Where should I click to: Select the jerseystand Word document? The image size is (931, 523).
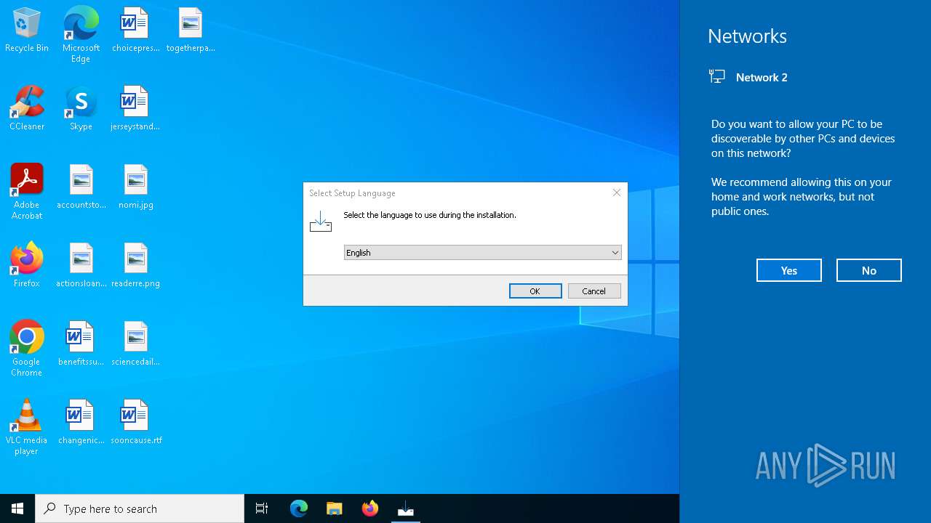tap(135, 108)
